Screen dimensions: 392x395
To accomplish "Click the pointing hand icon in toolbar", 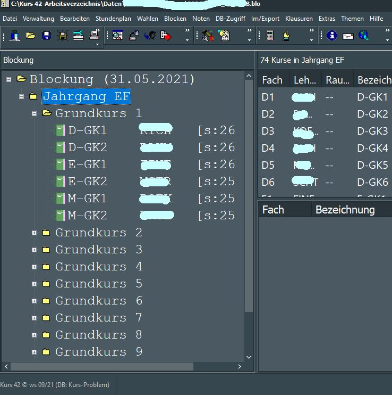I will click(286, 36).
